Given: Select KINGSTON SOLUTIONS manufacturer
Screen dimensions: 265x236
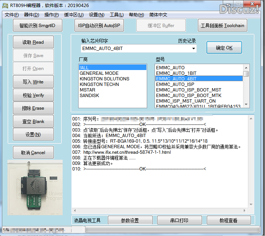Looking at the screenshot, I should pyautogui.click(x=113, y=79).
